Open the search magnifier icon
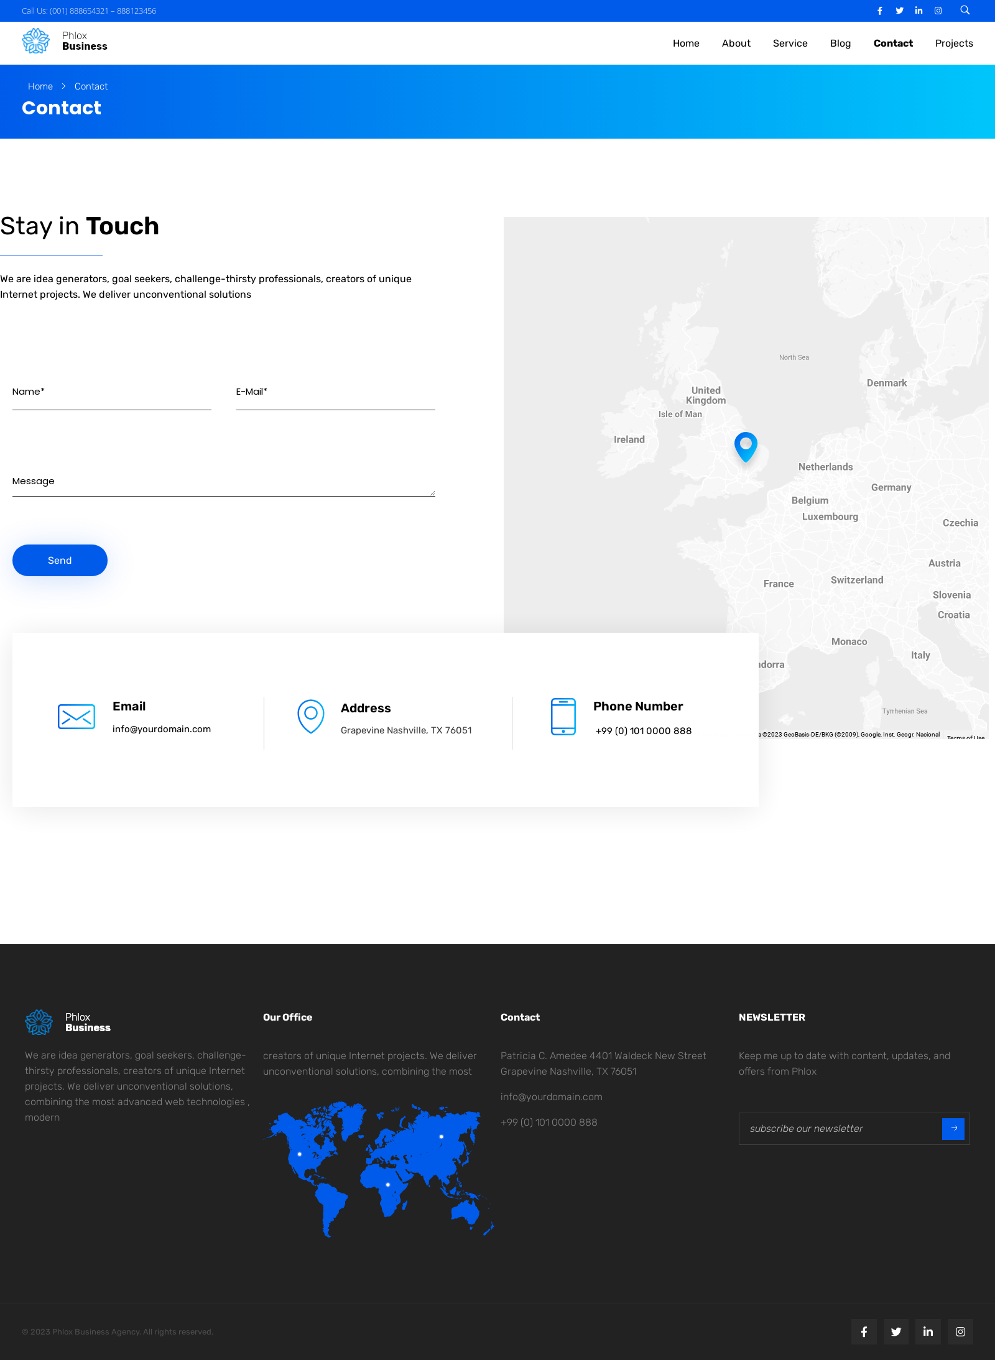This screenshot has height=1360, width=995. [965, 10]
